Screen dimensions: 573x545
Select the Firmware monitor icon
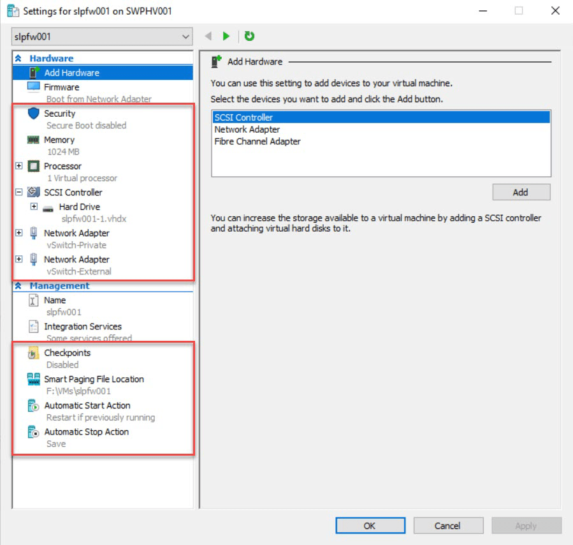34,87
